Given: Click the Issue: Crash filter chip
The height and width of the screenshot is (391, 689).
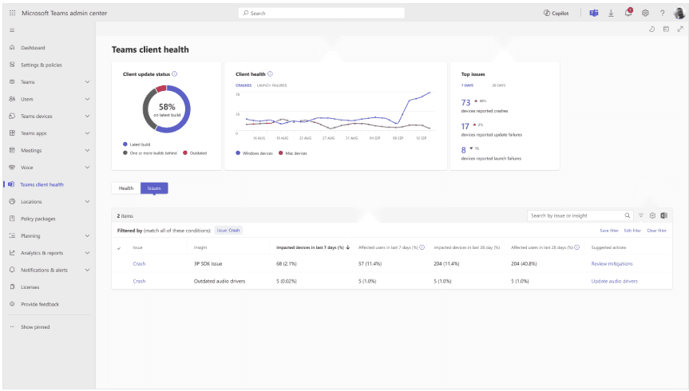Looking at the screenshot, I should tap(228, 231).
